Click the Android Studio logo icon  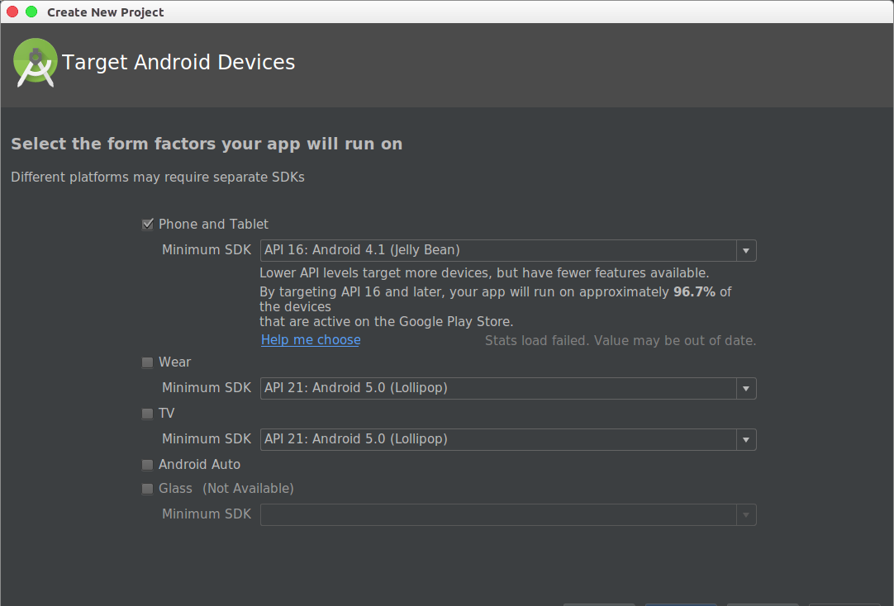(x=36, y=63)
